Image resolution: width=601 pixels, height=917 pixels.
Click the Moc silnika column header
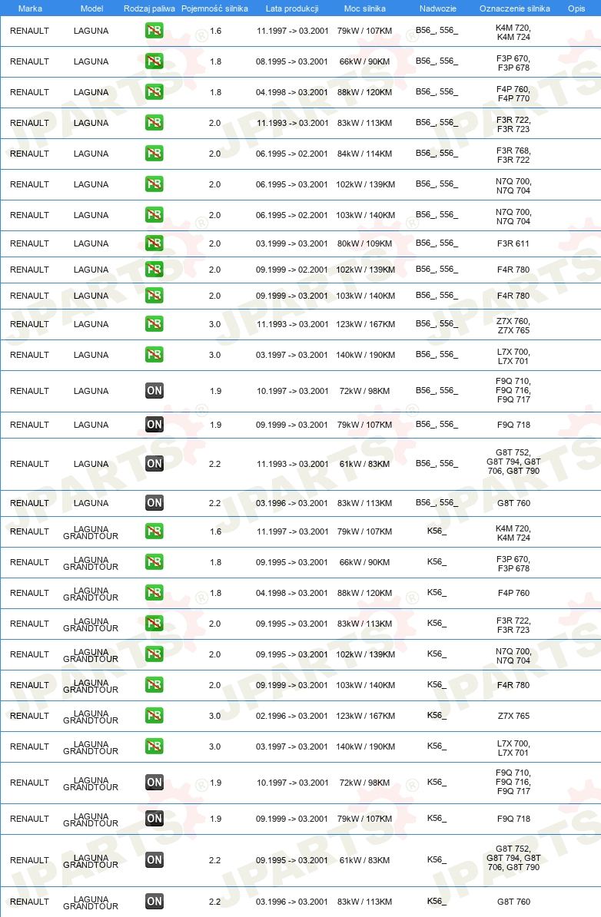click(x=364, y=8)
